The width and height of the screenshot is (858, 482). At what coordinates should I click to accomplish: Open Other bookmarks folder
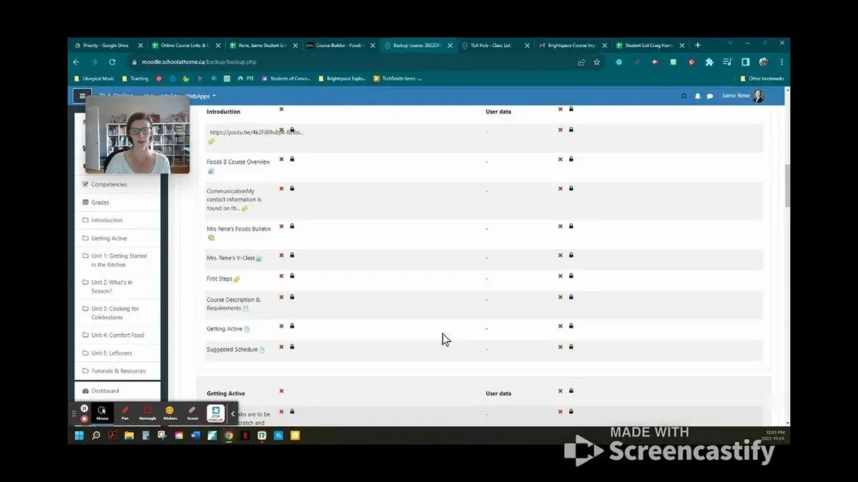pos(762,79)
